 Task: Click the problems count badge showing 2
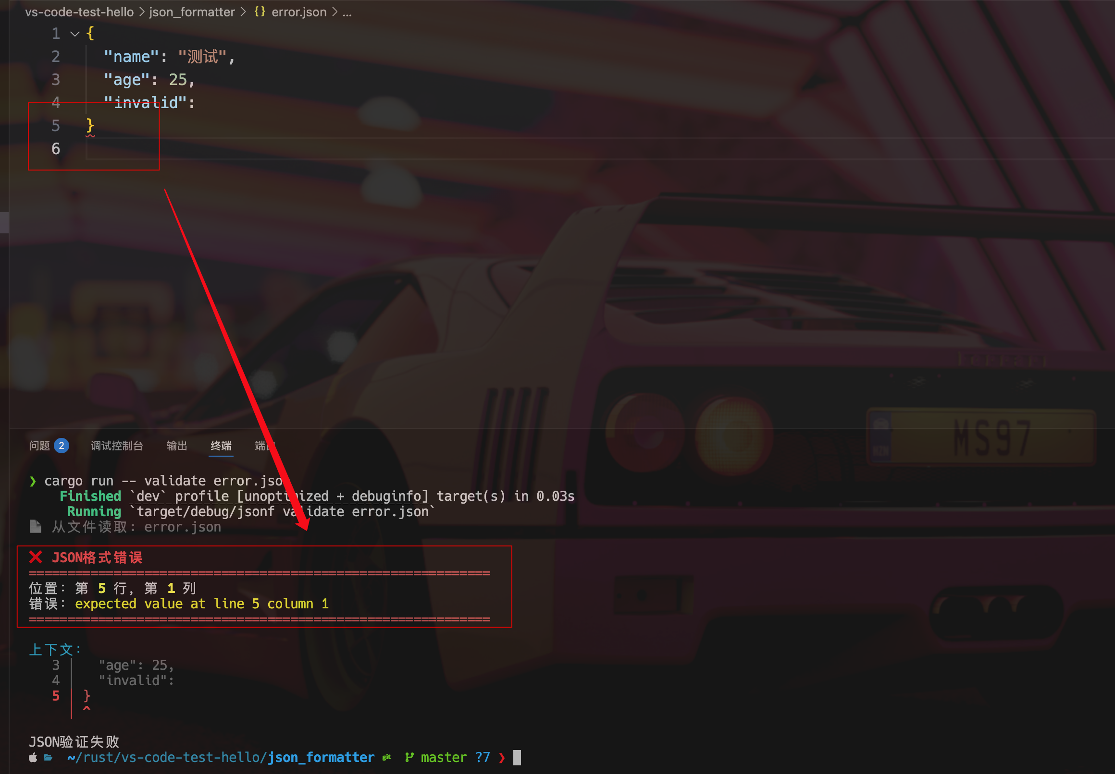[x=61, y=446]
